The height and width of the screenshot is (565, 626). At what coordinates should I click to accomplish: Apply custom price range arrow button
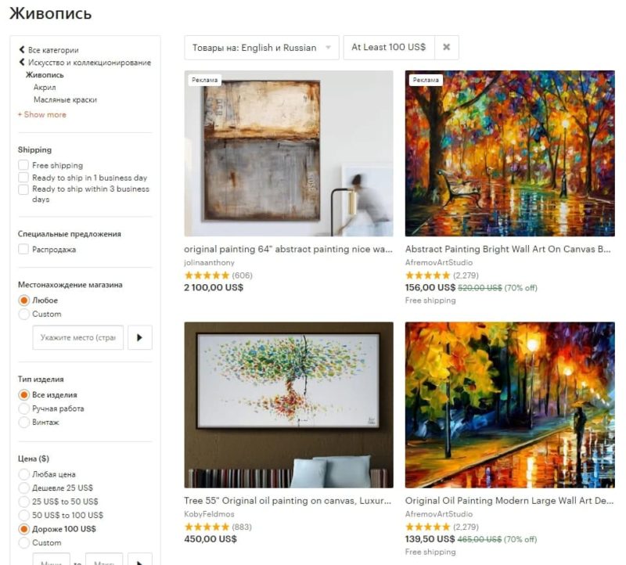click(x=140, y=560)
